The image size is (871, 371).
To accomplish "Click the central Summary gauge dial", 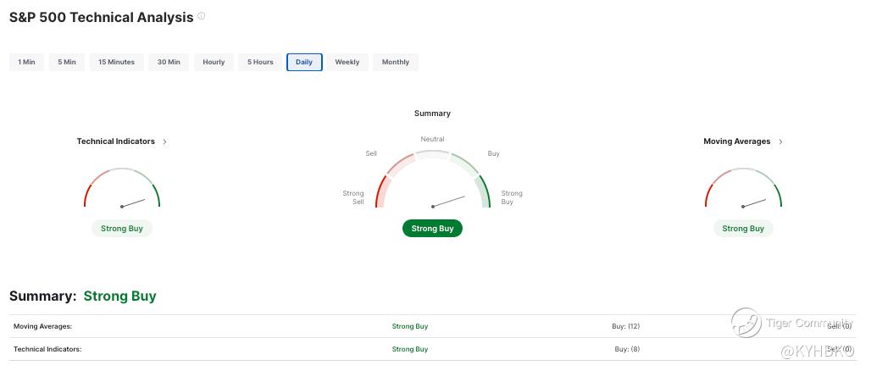I will click(433, 179).
